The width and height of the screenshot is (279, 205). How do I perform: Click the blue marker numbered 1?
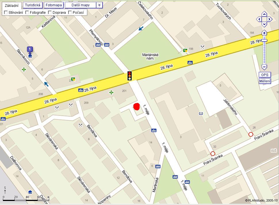click(x=30, y=51)
